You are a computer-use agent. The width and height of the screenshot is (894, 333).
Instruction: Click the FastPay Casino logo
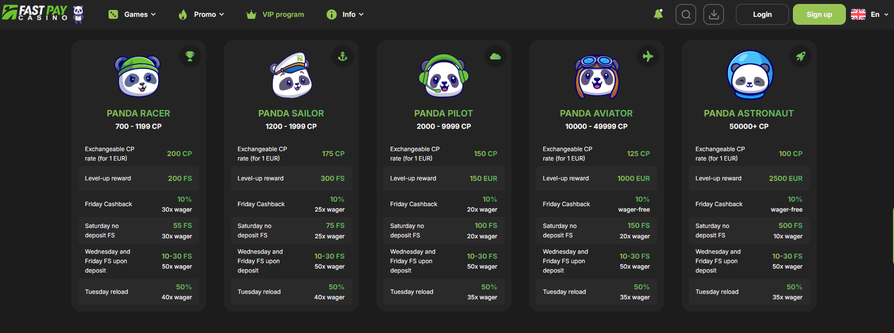pyautogui.click(x=43, y=14)
